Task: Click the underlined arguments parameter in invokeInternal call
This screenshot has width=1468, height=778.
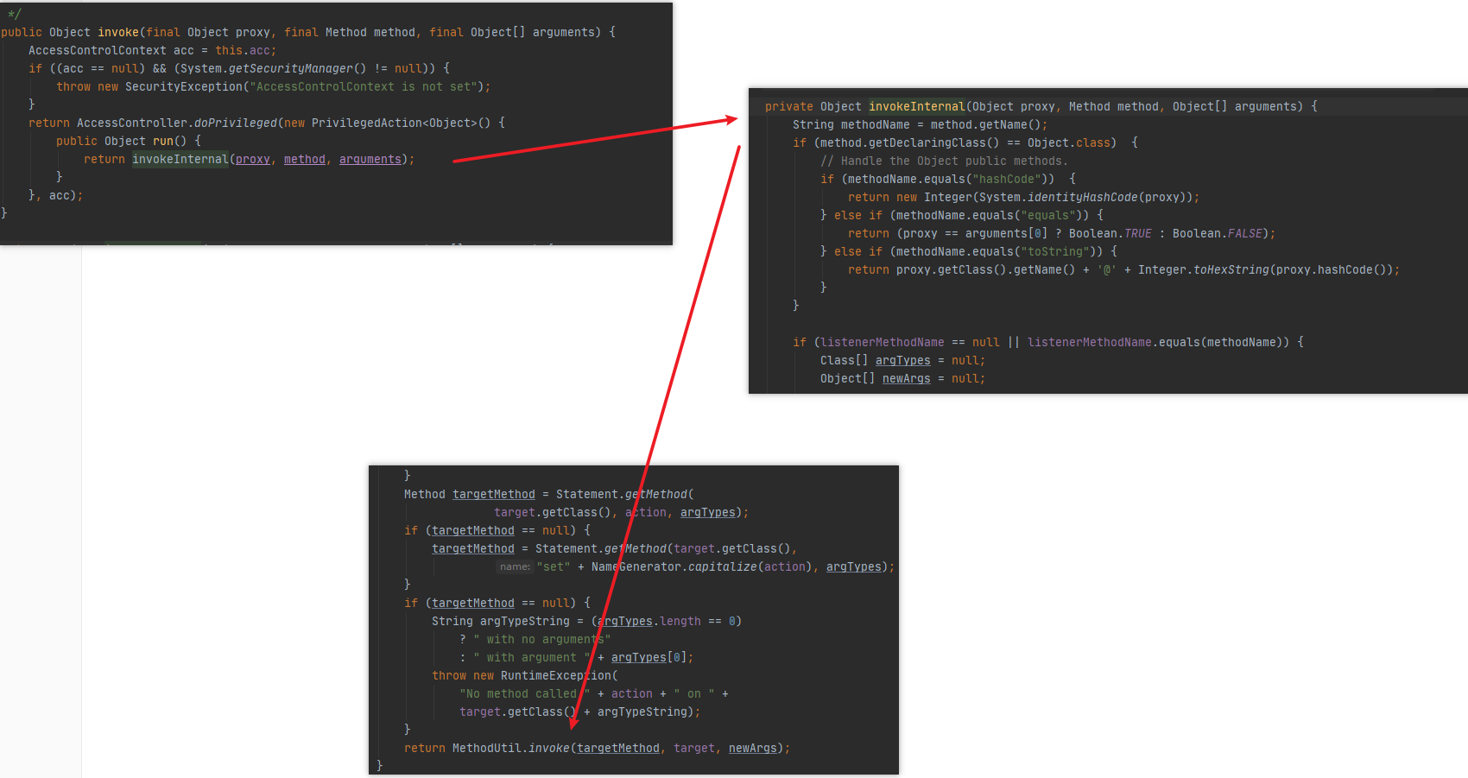Action: 370,160
